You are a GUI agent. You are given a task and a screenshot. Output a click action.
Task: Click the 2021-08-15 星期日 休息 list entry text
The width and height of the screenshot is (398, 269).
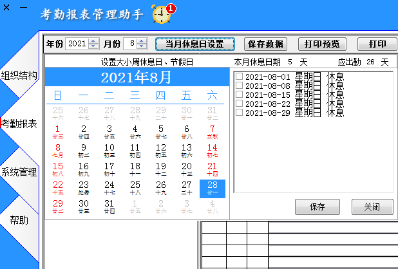point(294,95)
